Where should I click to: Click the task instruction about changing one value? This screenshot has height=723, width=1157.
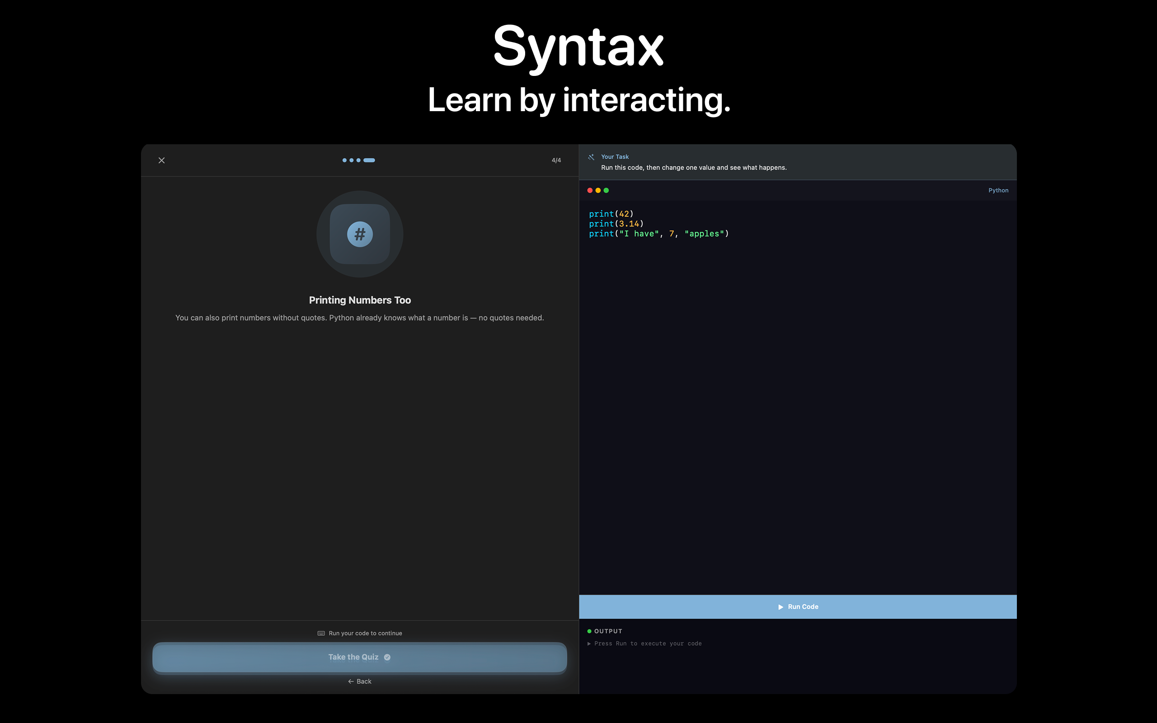(694, 167)
